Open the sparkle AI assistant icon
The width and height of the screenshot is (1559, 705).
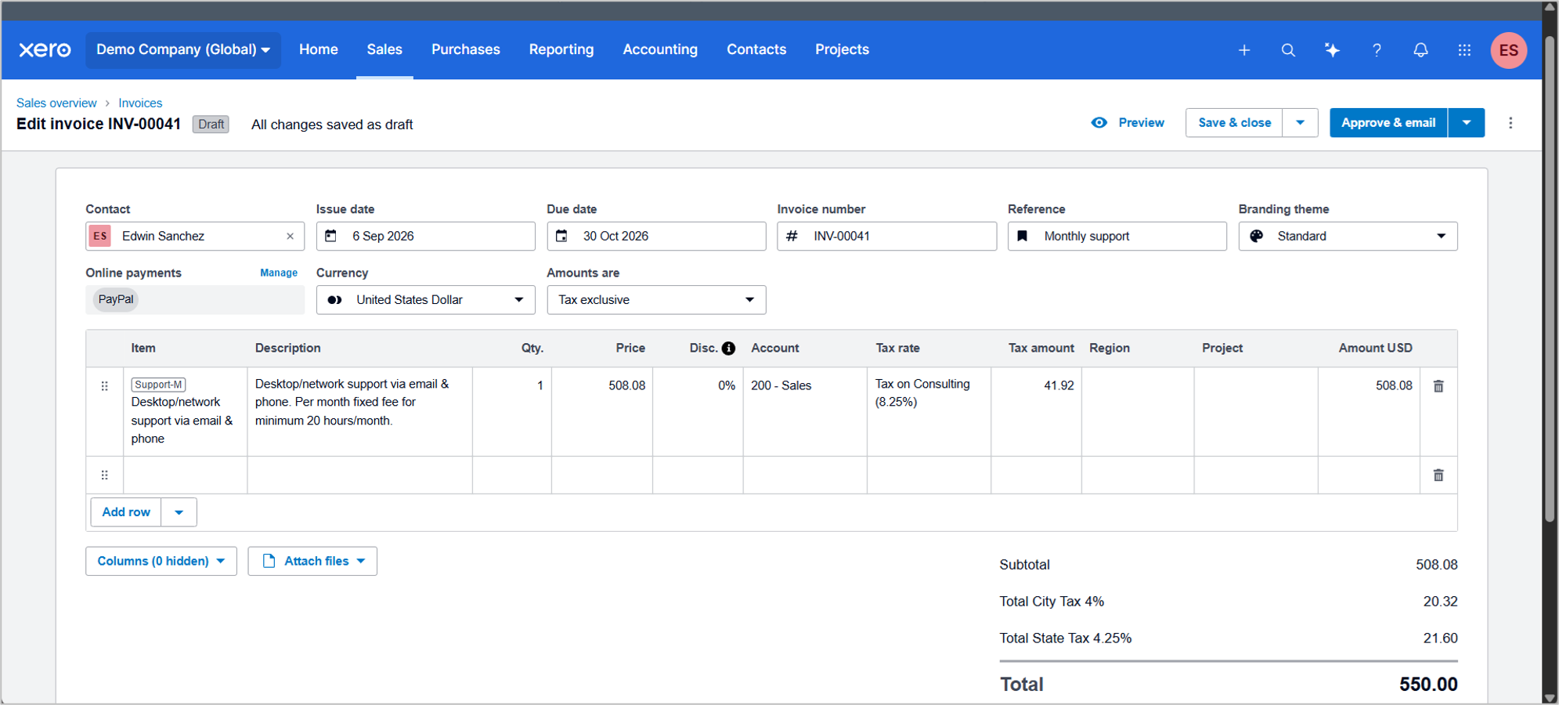(x=1332, y=50)
